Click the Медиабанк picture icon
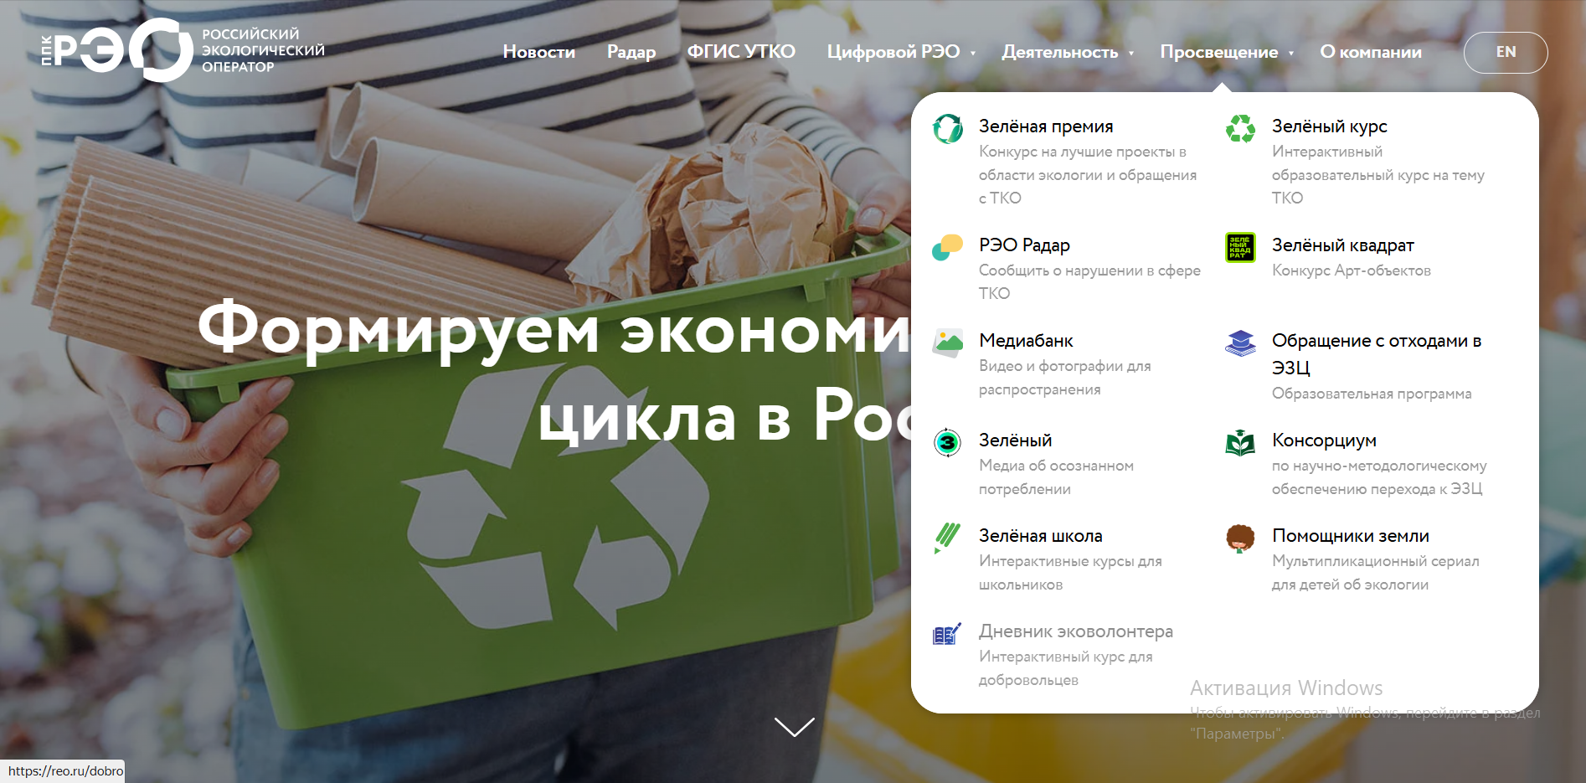The height and width of the screenshot is (783, 1586). click(947, 343)
